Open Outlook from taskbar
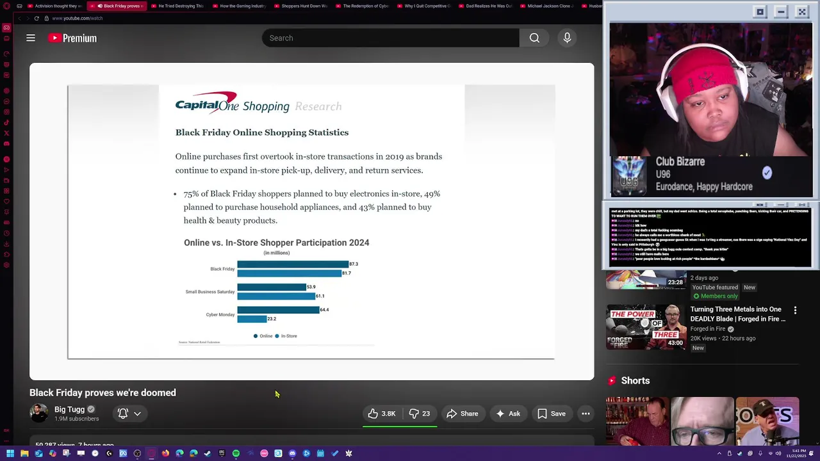This screenshot has height=461, width=820. tap(38, 453)
